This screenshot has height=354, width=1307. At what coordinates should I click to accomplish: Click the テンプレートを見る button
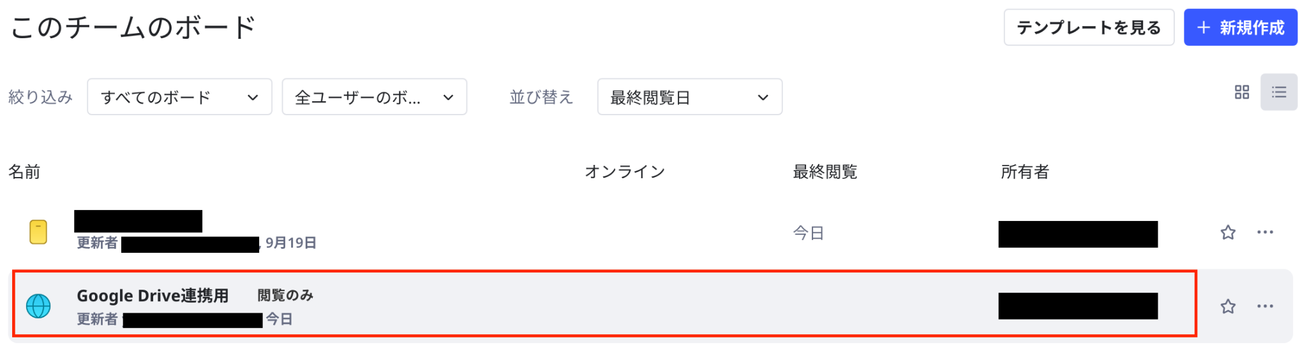(1089, 27)
